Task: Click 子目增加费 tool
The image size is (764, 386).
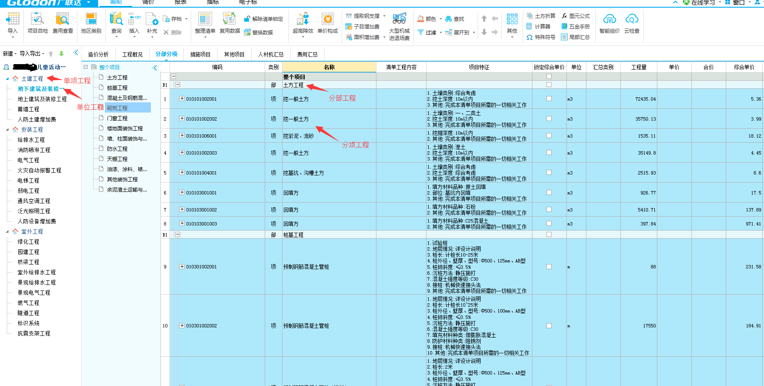Action: (362, 26)
